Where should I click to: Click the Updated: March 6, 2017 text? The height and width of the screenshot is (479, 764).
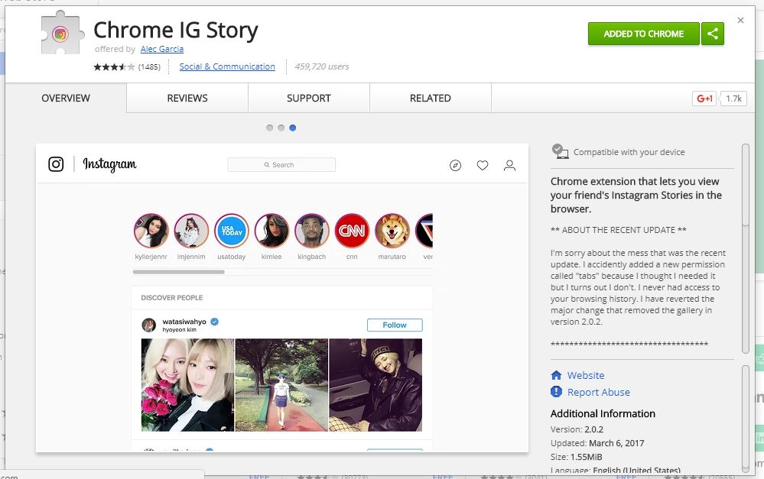[x=597, y=443]
